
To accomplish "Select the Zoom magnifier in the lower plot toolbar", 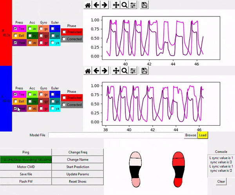I will 125,71.
